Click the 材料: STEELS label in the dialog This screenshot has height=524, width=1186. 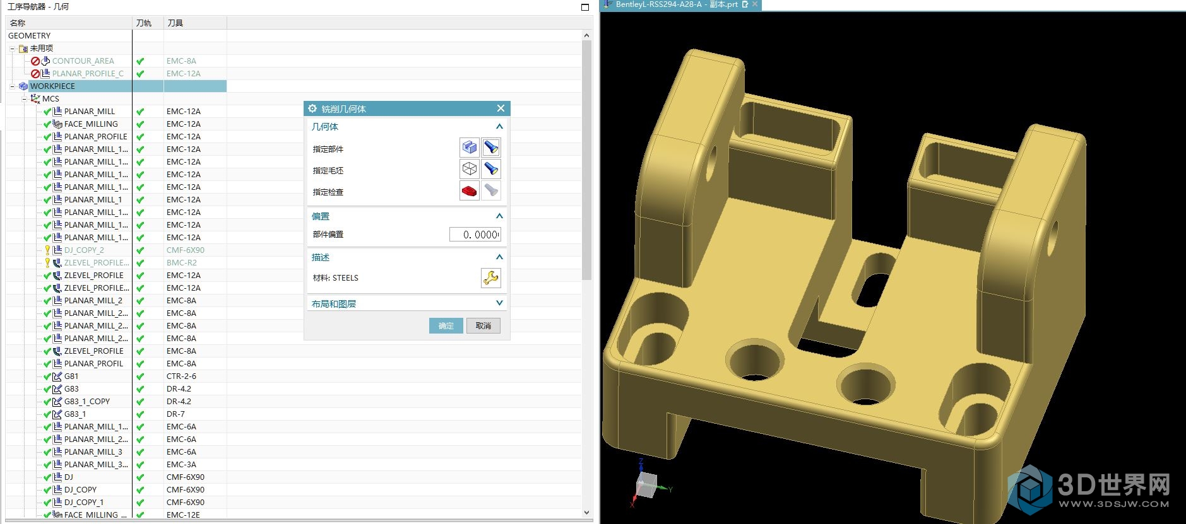[335, 278]
